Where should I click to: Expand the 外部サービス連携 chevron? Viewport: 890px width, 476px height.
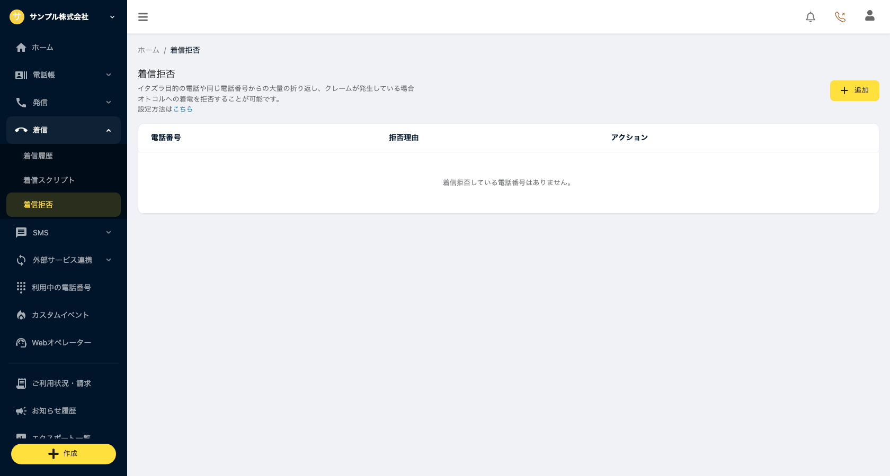pos(109,260)
